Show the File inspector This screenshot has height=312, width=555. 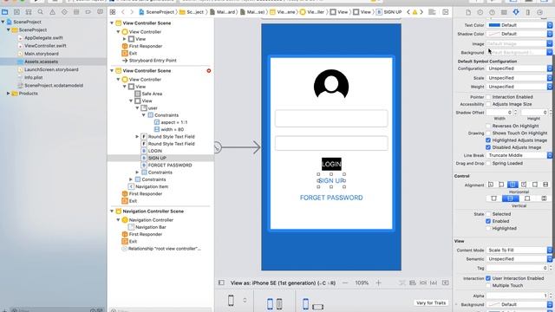(468, 12)
